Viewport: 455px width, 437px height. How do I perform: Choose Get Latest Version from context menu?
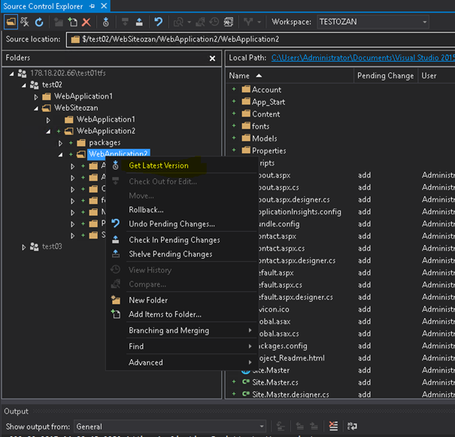pos(158,165)
